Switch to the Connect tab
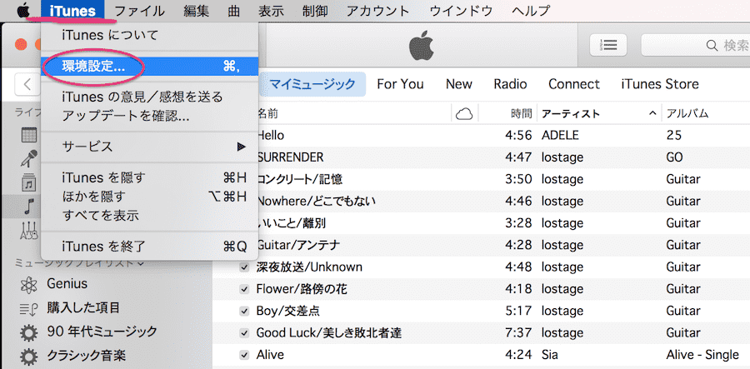750x369 pixels. click(574, 85)
